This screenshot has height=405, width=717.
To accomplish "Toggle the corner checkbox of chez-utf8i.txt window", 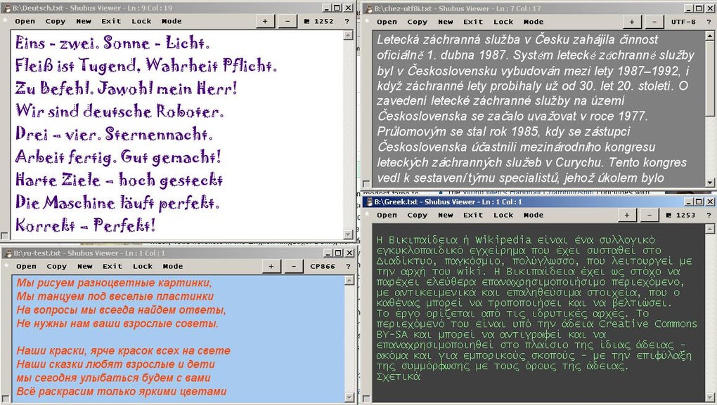I will tap(366, 184).
